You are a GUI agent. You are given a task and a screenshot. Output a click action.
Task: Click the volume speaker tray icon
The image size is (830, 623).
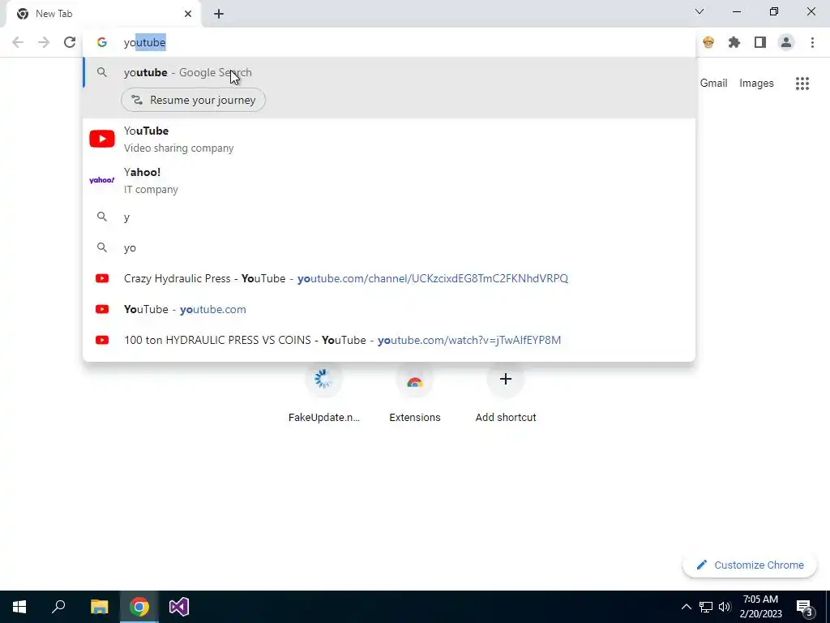click(x=724, y=607)
